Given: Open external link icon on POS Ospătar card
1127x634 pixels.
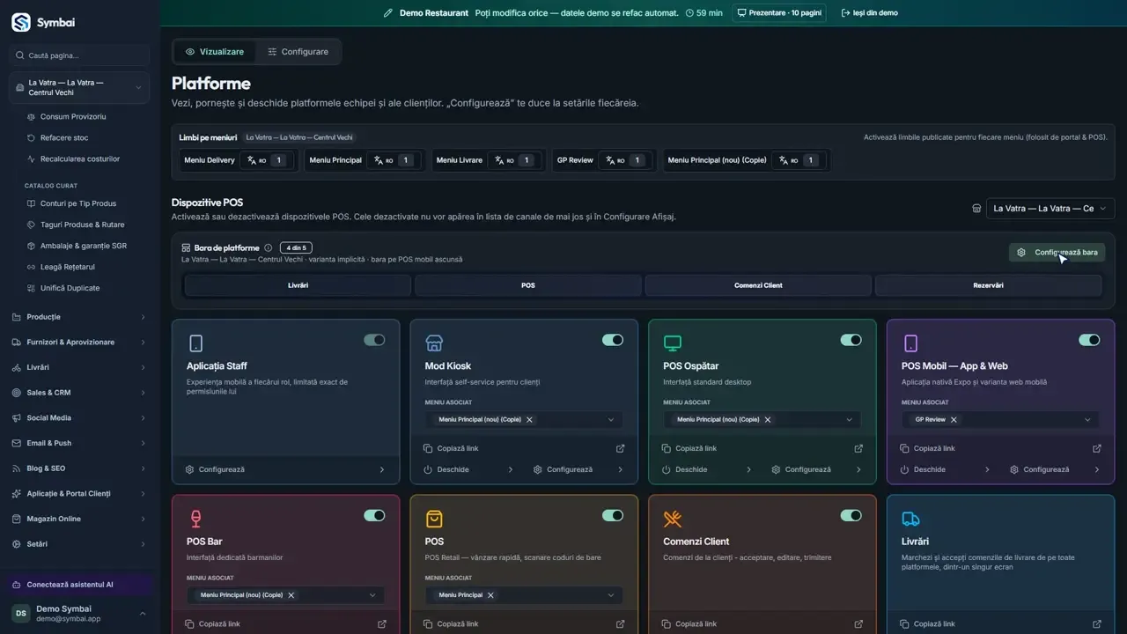Looking at the screenshot, I should click(x=858, y=448).
